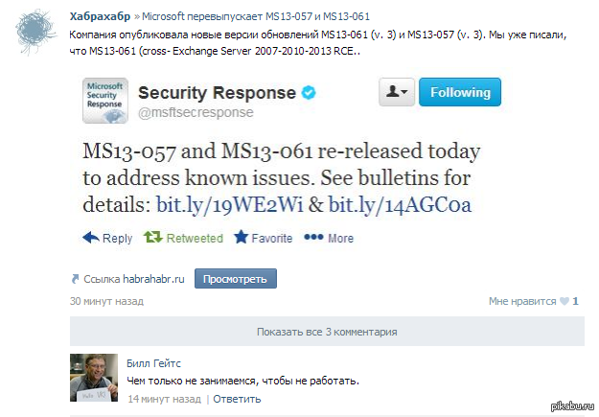599x417 pixels.
Task: Click Ответить under the comment
Action: [x=236, y=399]
